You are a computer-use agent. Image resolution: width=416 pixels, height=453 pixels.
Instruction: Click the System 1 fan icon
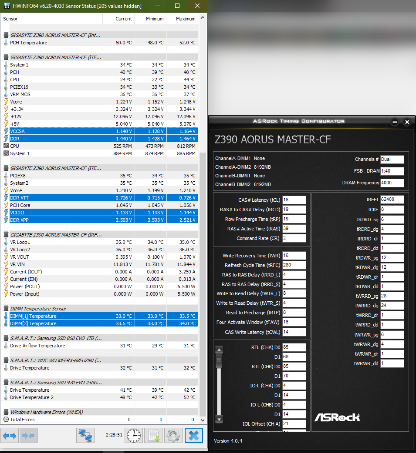point(6,153)
